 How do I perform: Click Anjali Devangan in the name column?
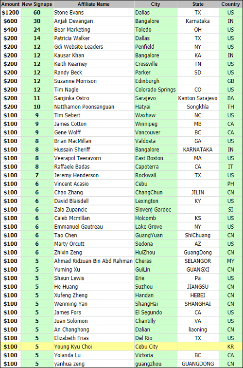click(x=73, y=21)
